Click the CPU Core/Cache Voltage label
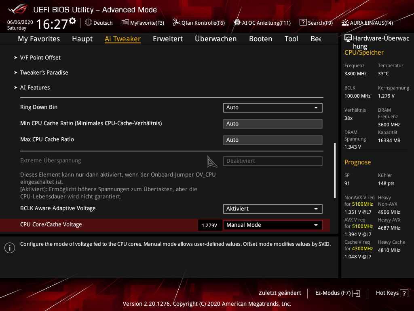414x311 pixels. (x=51, y=224)
